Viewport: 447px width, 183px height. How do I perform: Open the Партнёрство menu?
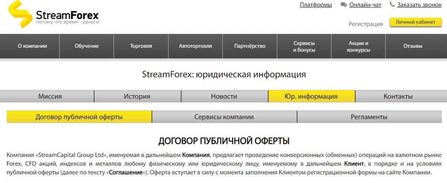pos(250,46)
